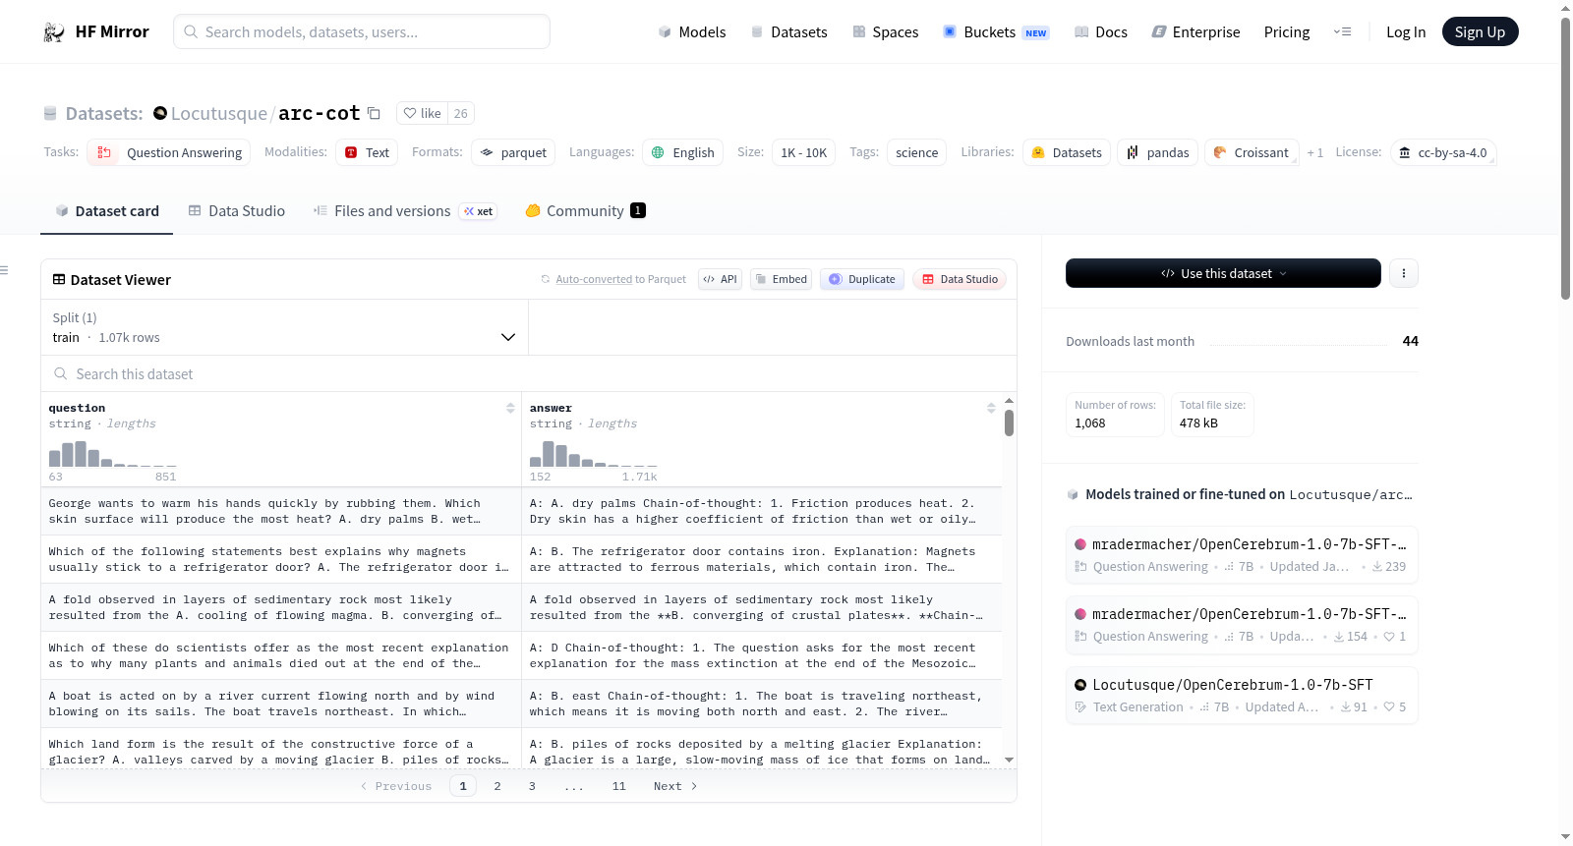
Task: Click the 26 likes count
Action: (461, 113)
